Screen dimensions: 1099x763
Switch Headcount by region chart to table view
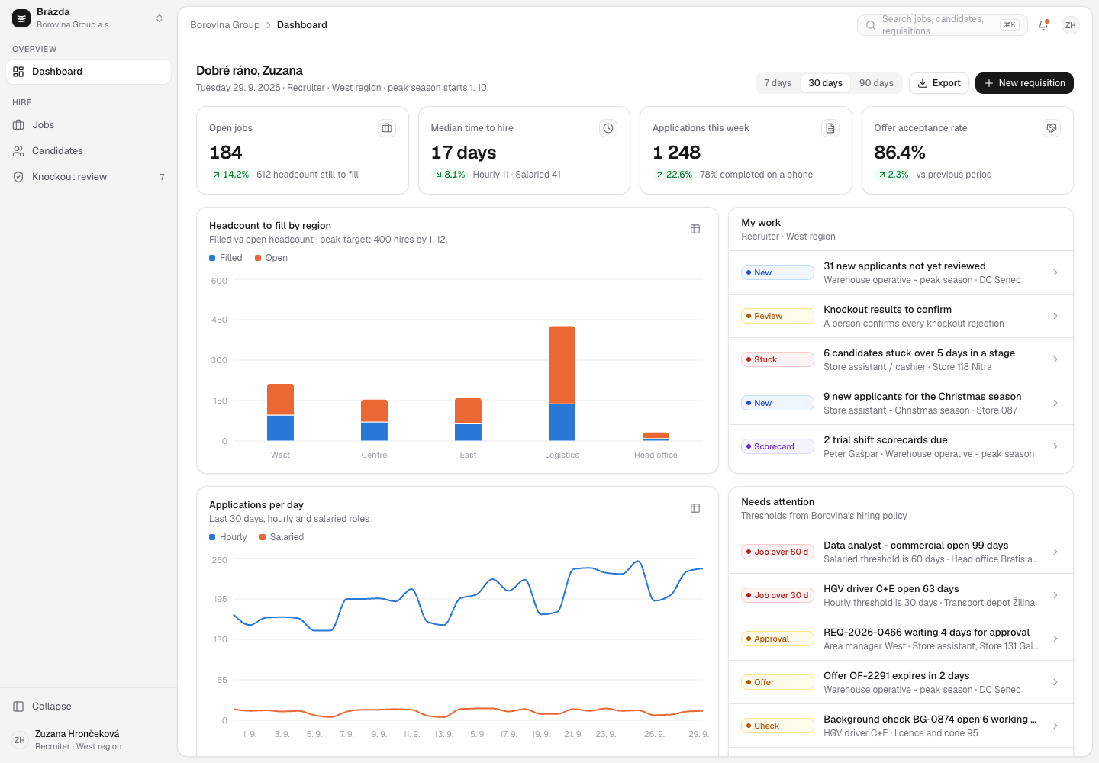(x=695, y=229)
